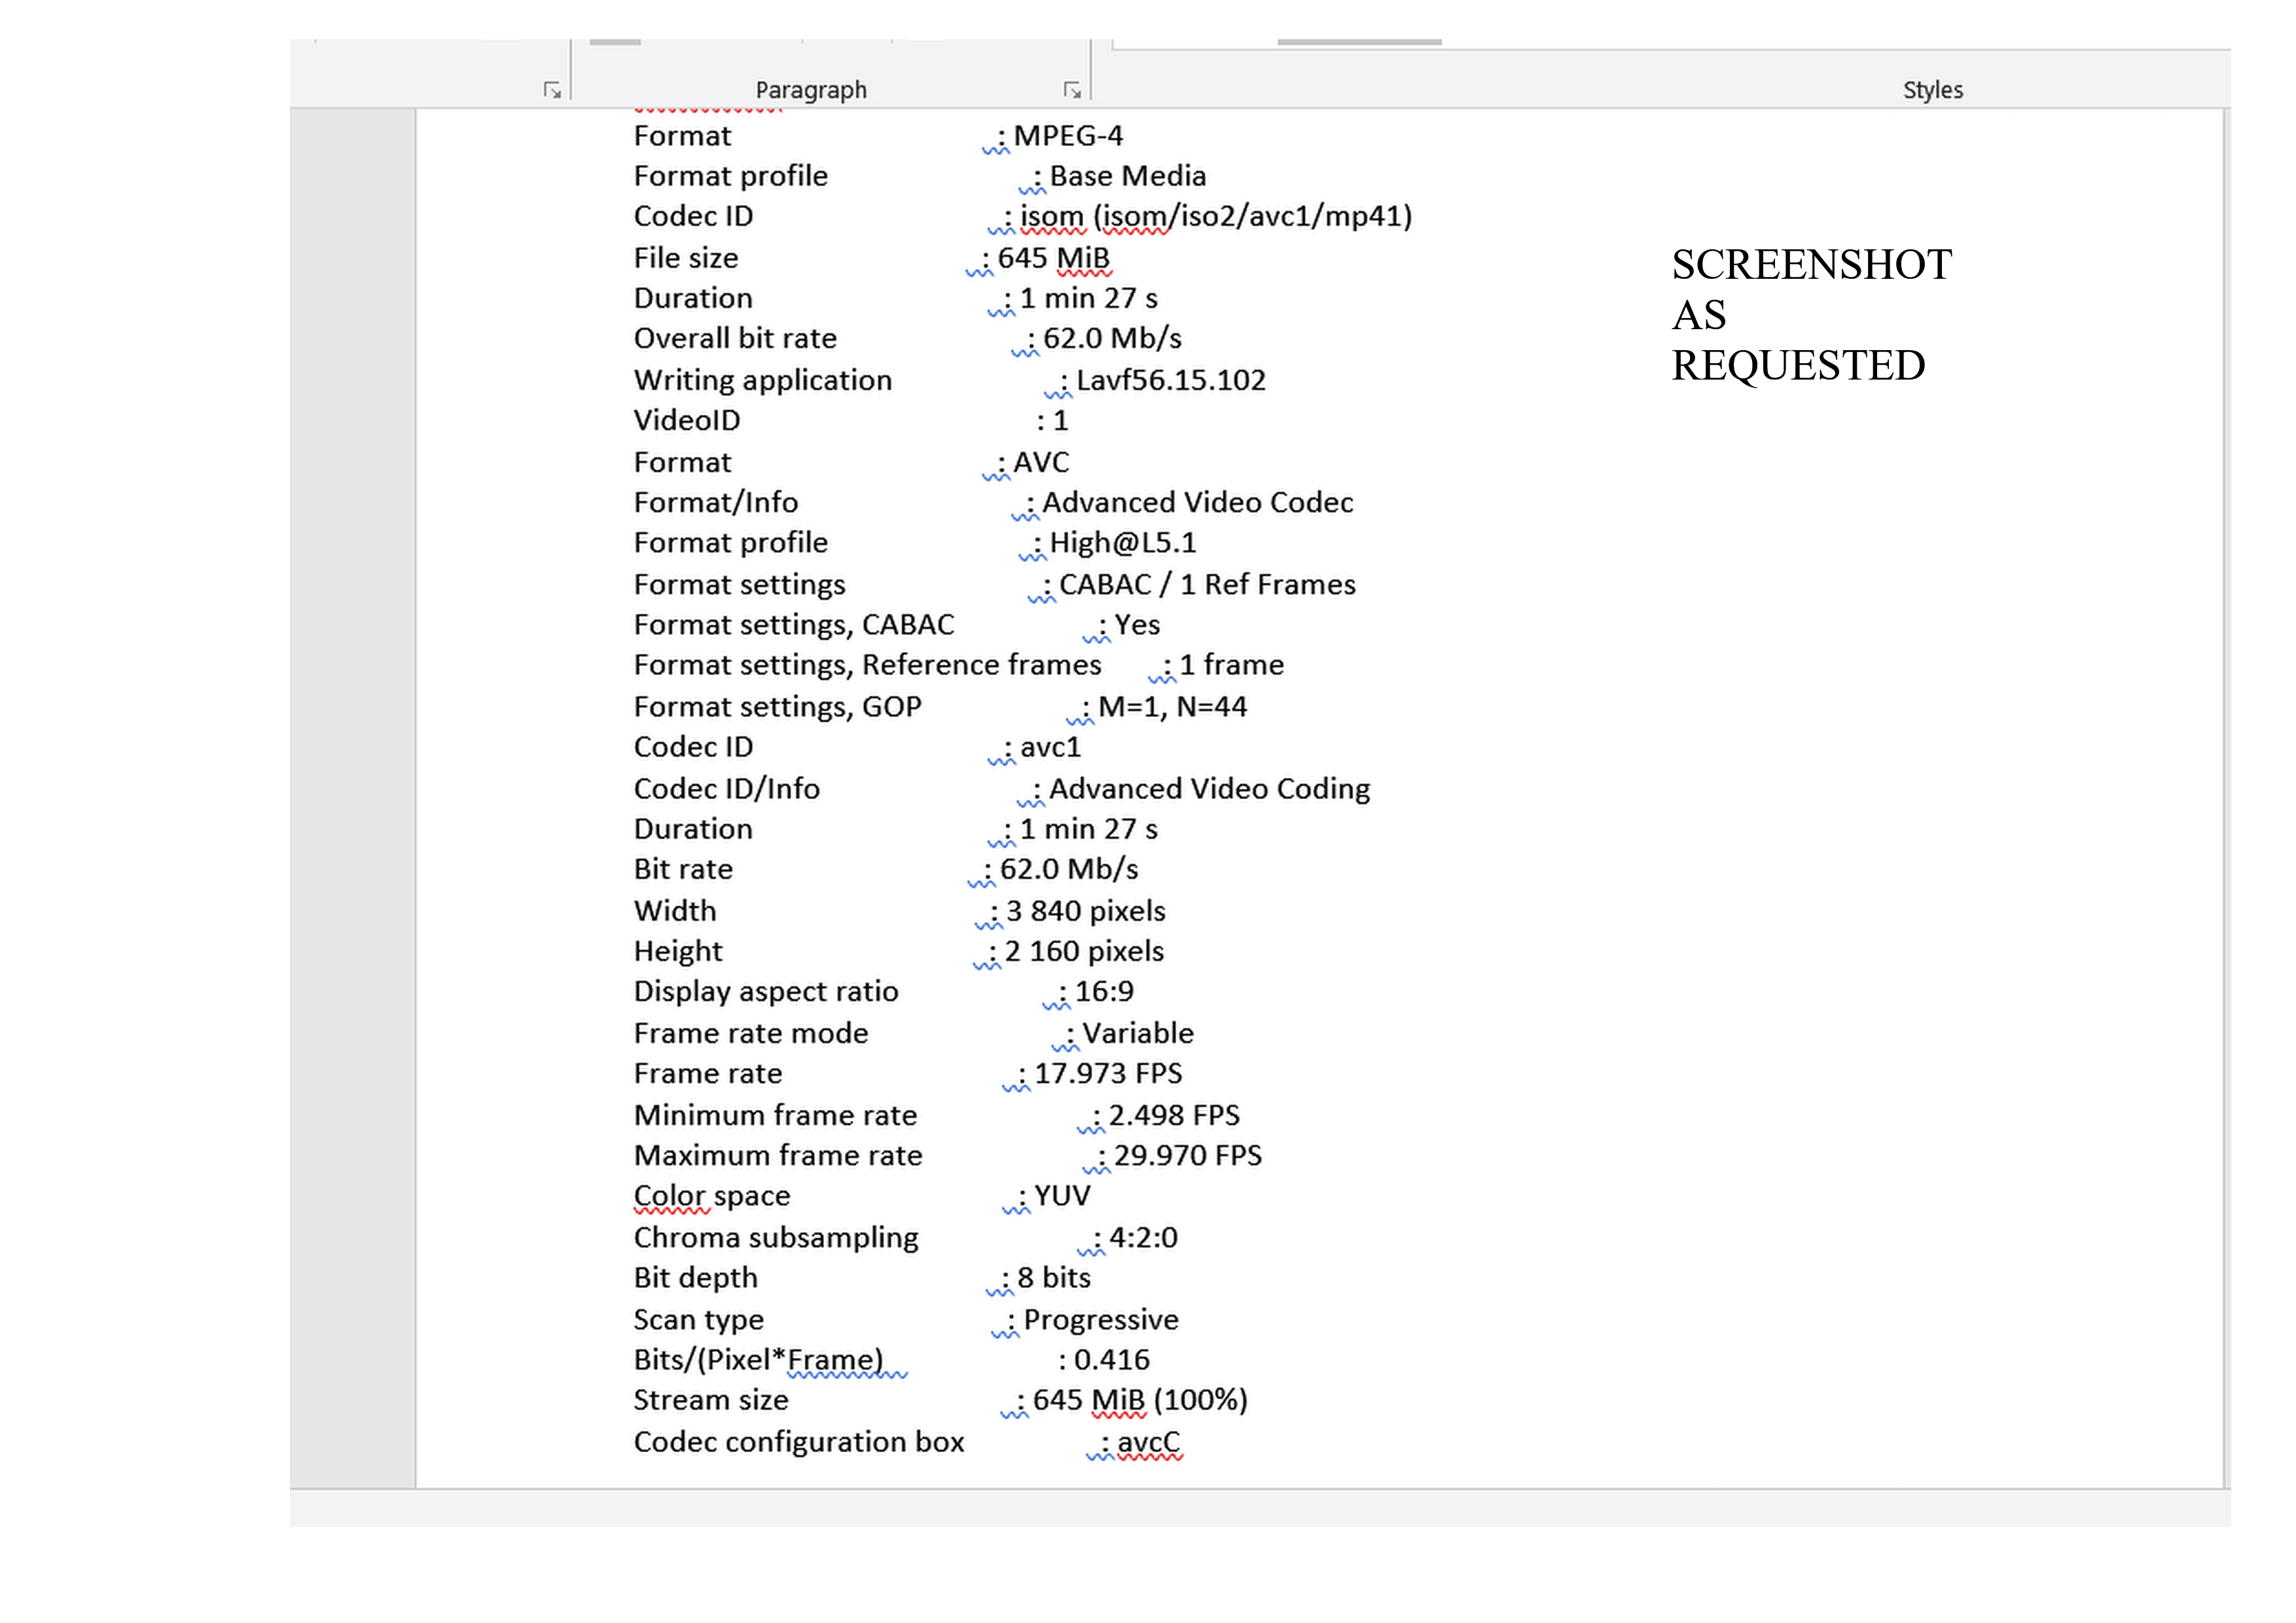Click 'Frame rate mode' label
This screenshot has width=2296, height=1623.
751,1033
